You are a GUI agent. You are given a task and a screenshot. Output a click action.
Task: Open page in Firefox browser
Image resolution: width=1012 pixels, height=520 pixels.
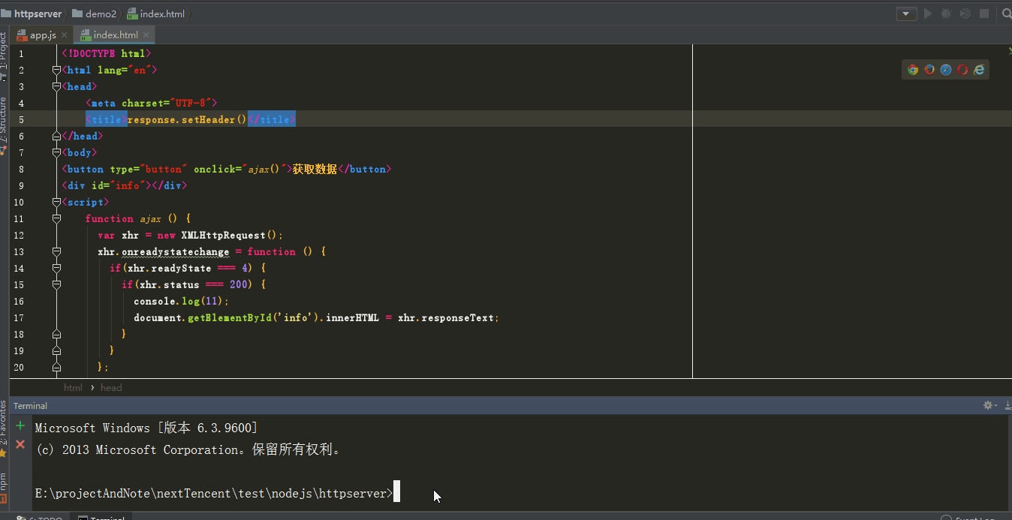(929, 70)
